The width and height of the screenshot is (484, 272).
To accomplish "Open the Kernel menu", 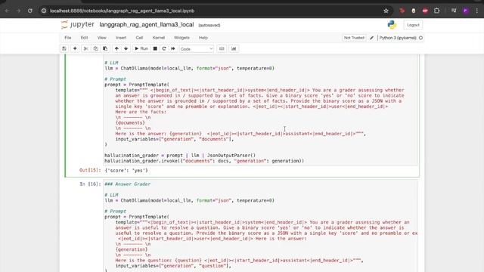I will [x=159, y=38].
